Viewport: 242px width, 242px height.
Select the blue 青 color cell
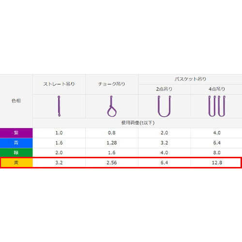16,143
